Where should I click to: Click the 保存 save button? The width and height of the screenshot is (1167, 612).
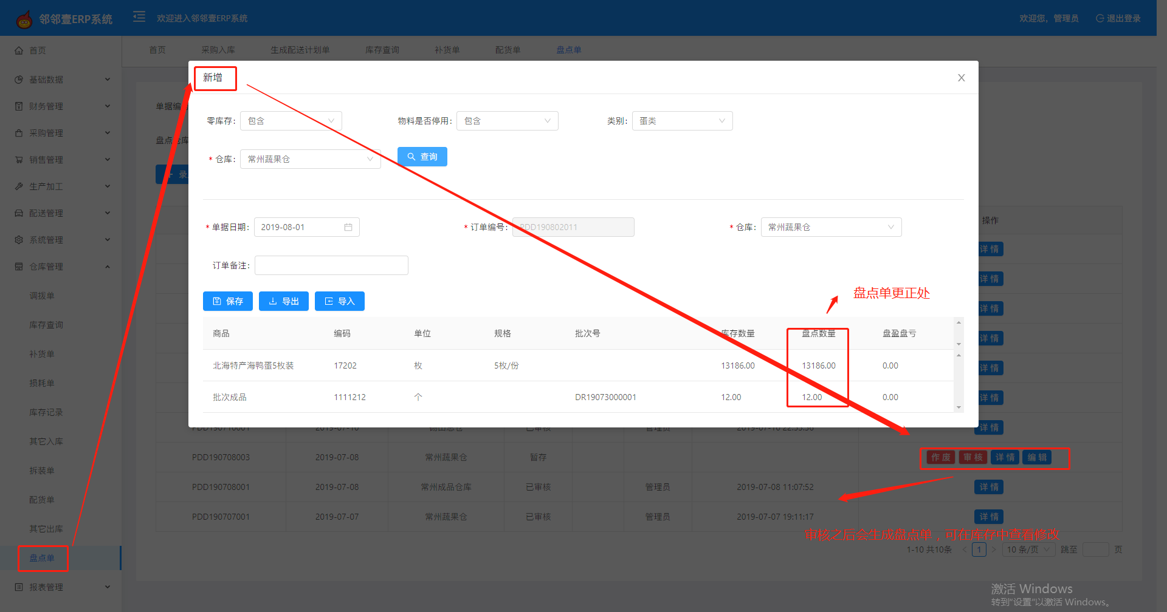[228, 301]
